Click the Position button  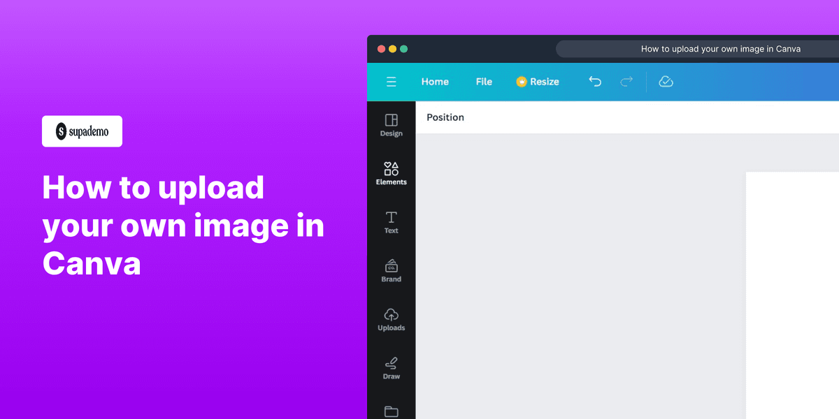tap(445, 117)
